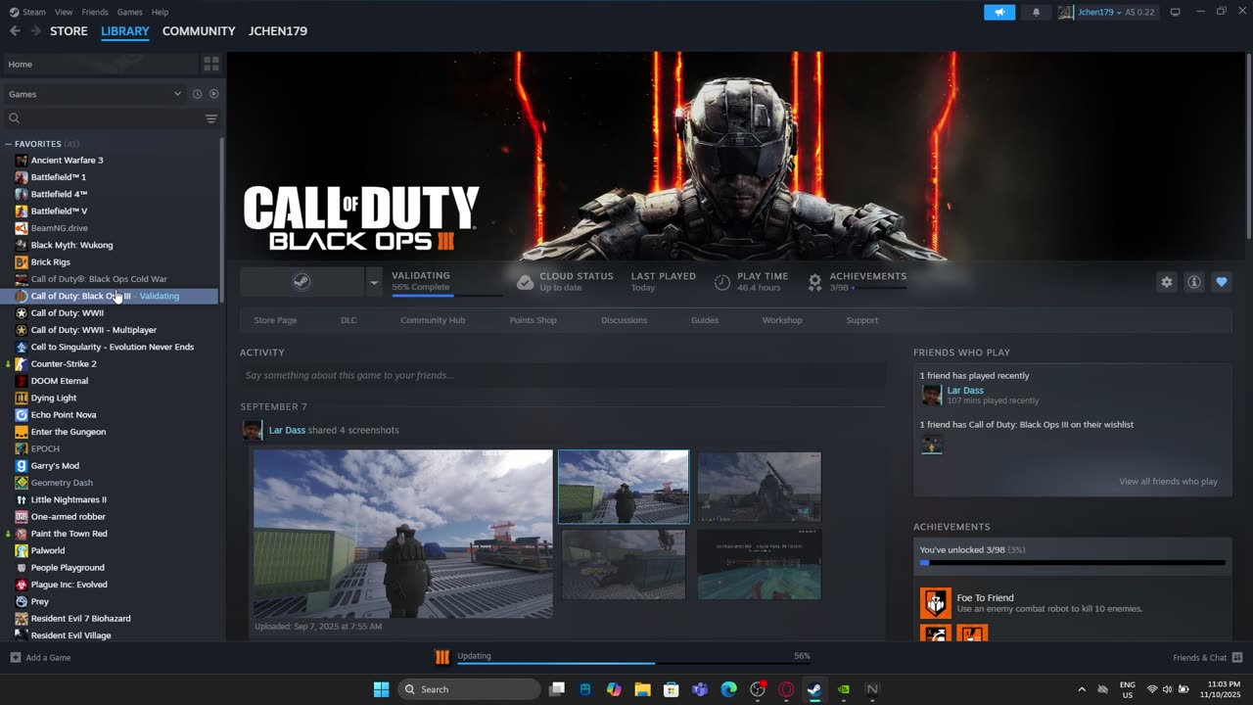Click the Steam button left of Validating

(302, 283)
